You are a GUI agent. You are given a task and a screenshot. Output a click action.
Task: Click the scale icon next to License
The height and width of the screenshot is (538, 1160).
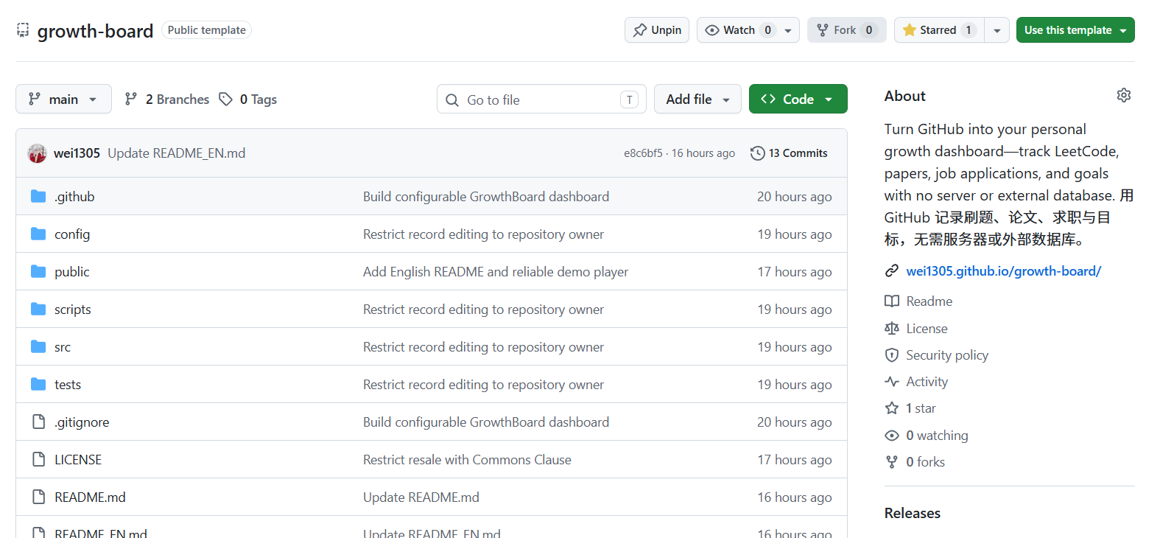pos(892,329)
